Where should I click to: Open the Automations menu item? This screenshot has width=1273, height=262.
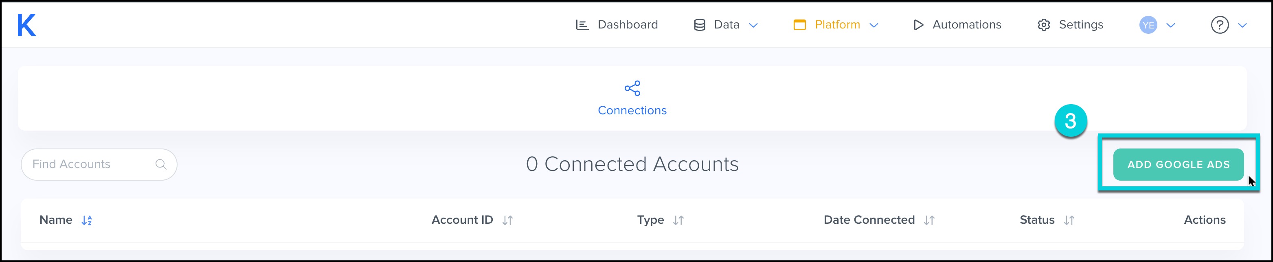pyautogui.click(x=966, y=25)
